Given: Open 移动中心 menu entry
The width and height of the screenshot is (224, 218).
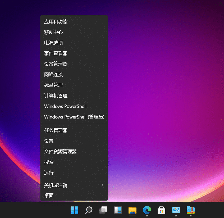Looking at the screenshot, I should coord(74,32).
